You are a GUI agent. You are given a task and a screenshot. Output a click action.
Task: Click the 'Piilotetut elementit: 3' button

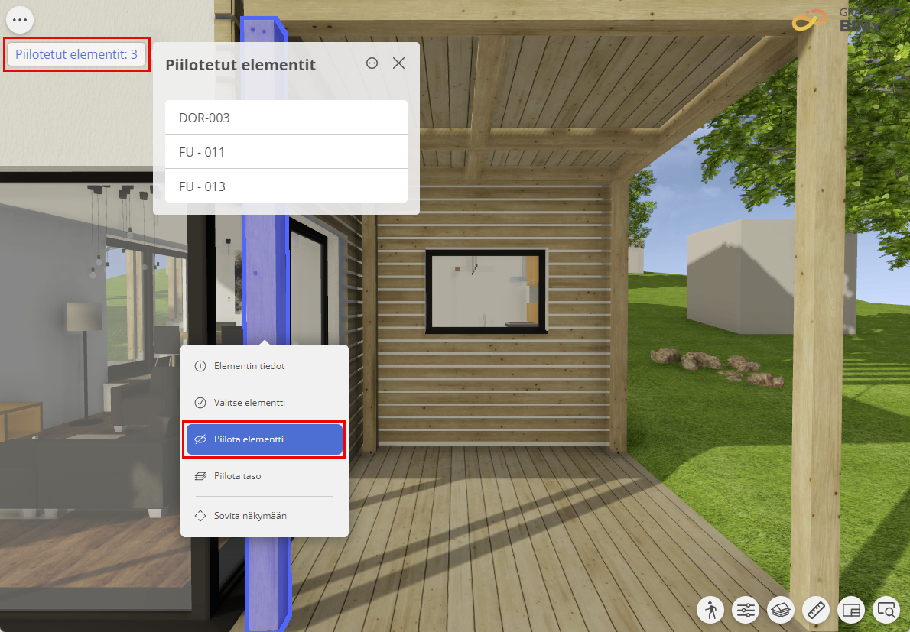pyautogui.click(x=76, y=54)
